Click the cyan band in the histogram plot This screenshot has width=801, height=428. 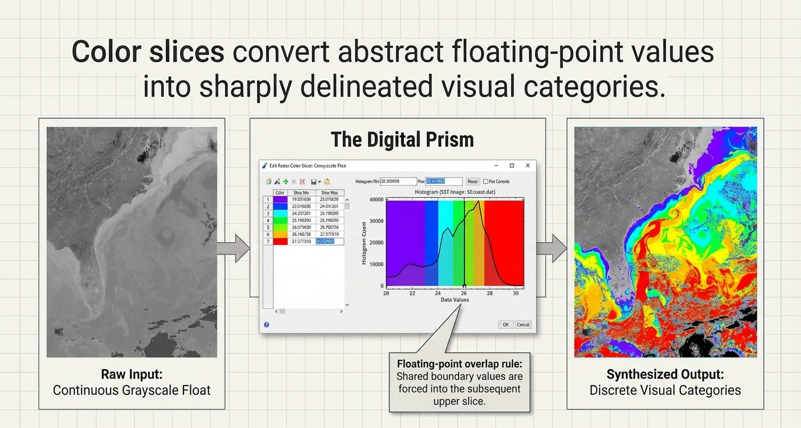click(x=445, y=242)
